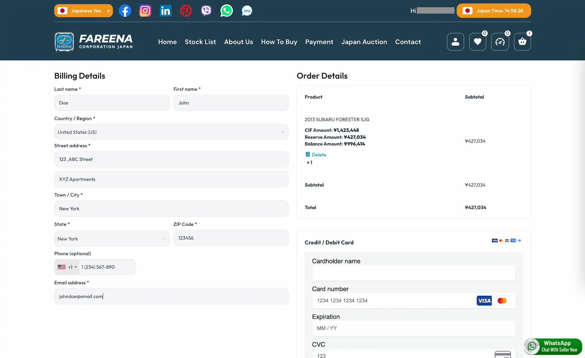The width and height of the screenshot is (585, 358).
Task: Focus the Card number field
Action: [393, 301]
